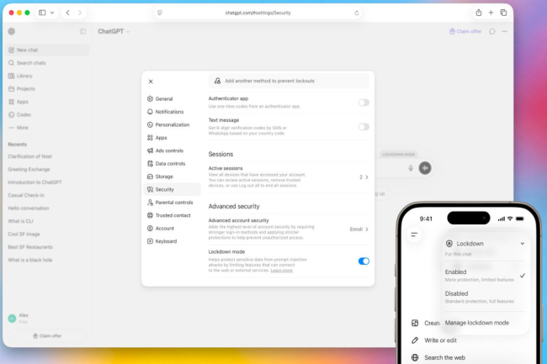Open Apps settings tab in dialog

173,138
